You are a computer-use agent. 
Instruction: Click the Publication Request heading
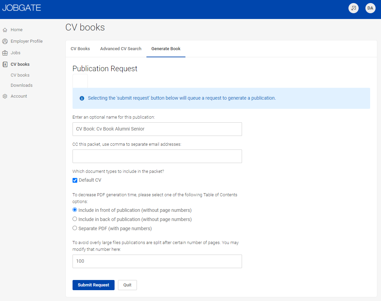pos(105,69)
